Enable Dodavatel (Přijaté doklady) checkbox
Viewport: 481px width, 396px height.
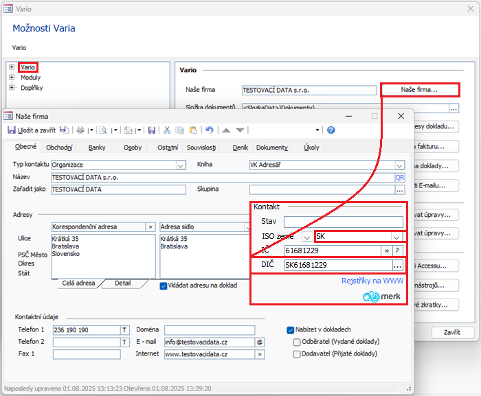coord(296,354)
